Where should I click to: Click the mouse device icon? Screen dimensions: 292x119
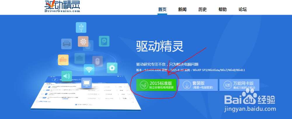[98, 61]
